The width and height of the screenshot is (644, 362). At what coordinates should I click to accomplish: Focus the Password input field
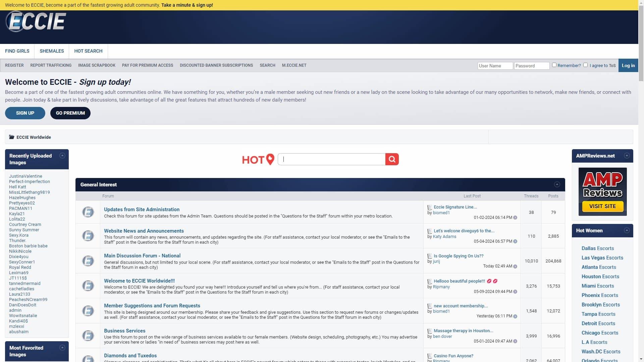(x=532, y=66)
